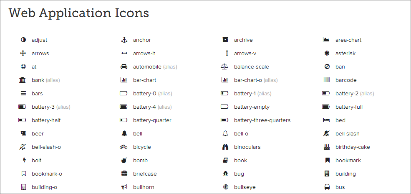411x194 pixels.
Task: Choose the briefcase icon
Action: pyautogui.click(x=124, y=174)
